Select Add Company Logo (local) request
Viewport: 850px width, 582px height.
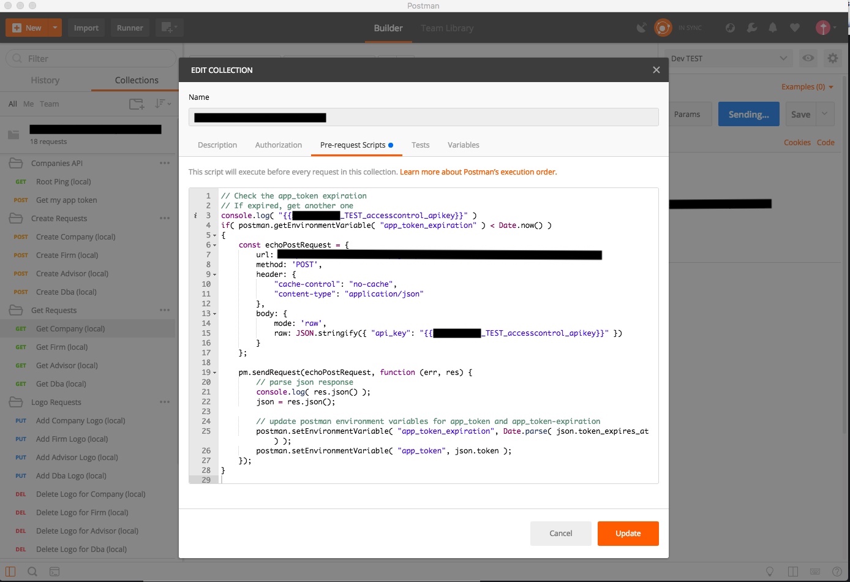tap(81, 421)
